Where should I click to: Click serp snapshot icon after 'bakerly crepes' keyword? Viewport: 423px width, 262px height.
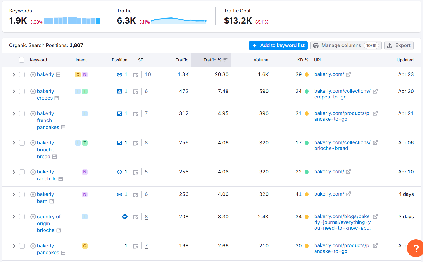[57, 98]
